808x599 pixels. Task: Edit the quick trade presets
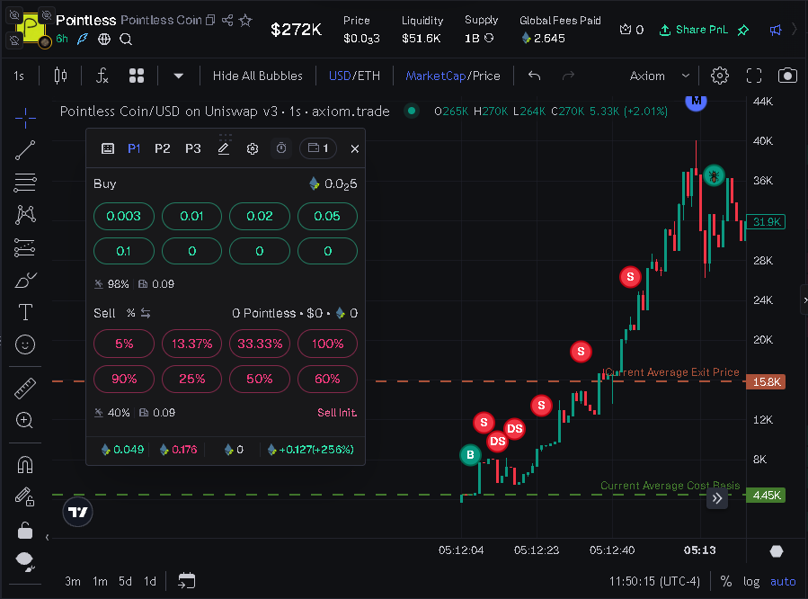click(223, 148)
